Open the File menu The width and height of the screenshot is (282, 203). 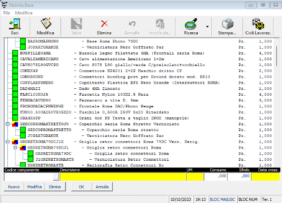(x=7, y=13)
